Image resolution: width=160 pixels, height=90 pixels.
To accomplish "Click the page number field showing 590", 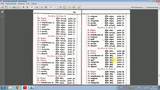I will pos(32,7).
